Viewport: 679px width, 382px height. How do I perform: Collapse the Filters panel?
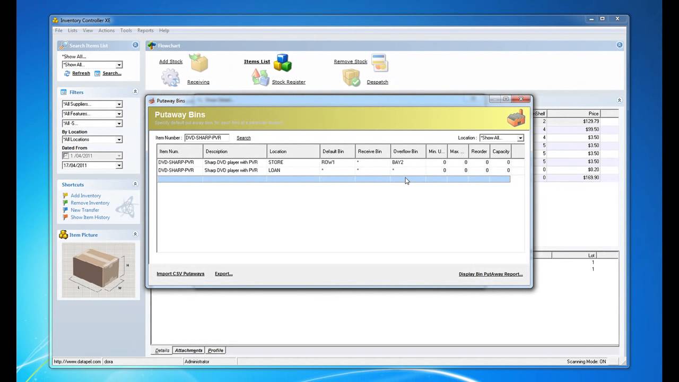pos(135,92)
